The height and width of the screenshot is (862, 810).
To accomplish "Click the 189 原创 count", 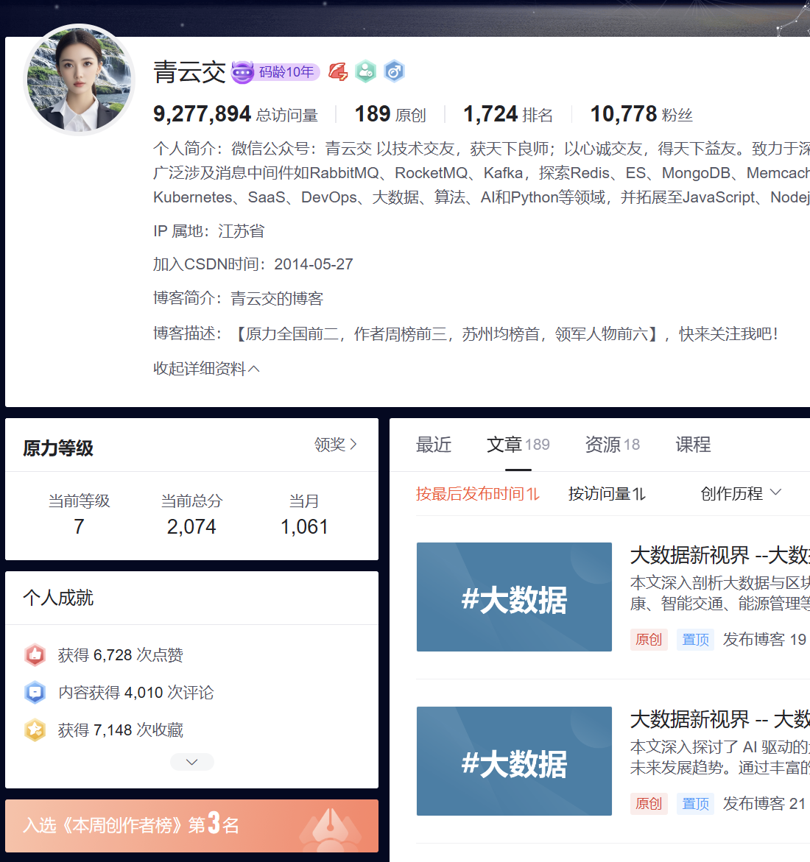I will (390, 114).
